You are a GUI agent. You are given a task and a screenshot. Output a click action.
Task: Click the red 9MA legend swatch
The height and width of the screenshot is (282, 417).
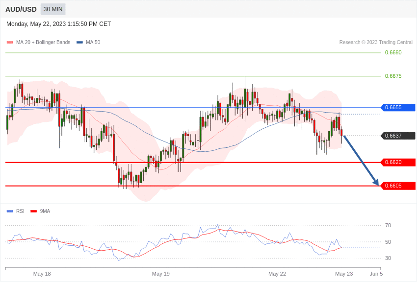click(x=33, y=211)
